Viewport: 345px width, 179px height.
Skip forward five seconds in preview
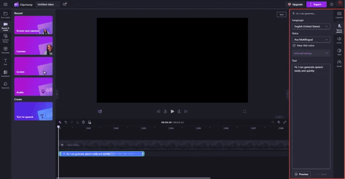pos(179,112)
